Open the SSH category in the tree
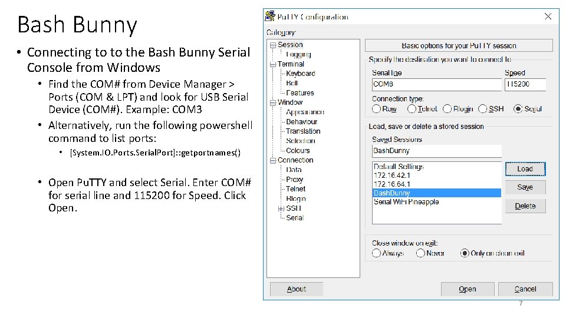Screen dimensions: 566x318 point(294,208)
